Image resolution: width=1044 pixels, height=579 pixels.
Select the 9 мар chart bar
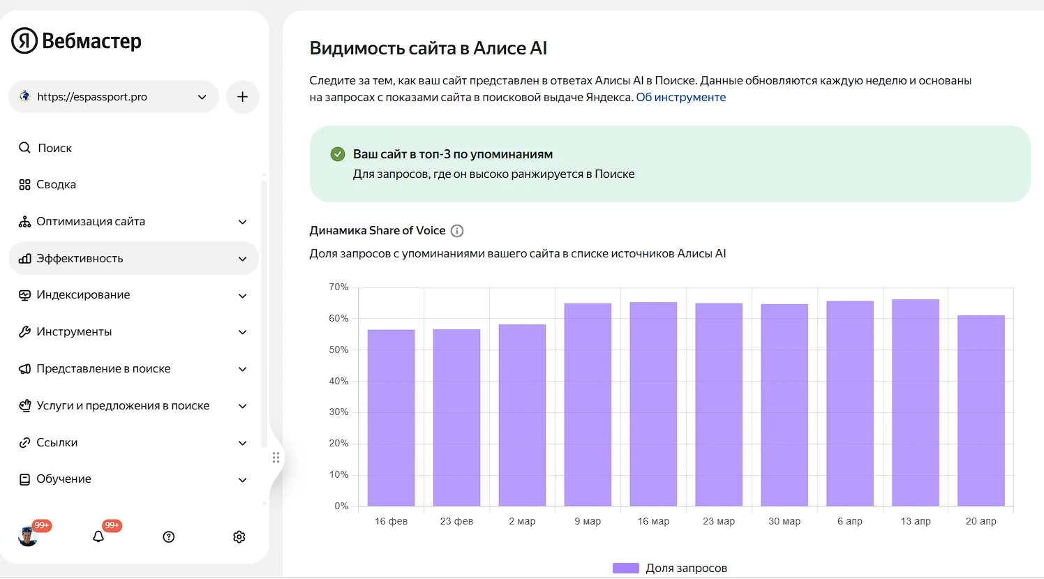588,405
